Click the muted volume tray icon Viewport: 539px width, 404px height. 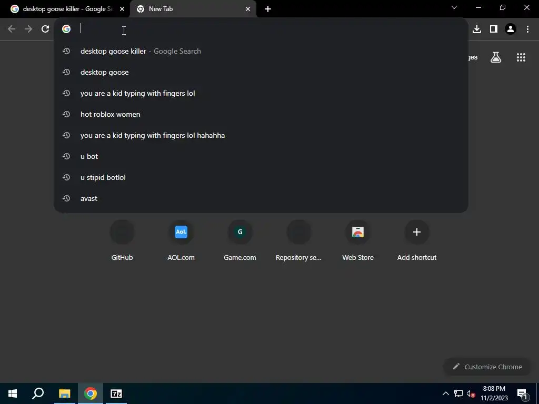(471, 393)
